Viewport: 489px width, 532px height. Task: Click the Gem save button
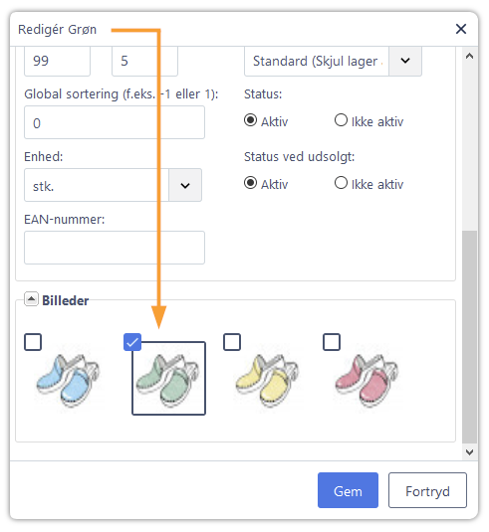point(348,490)
